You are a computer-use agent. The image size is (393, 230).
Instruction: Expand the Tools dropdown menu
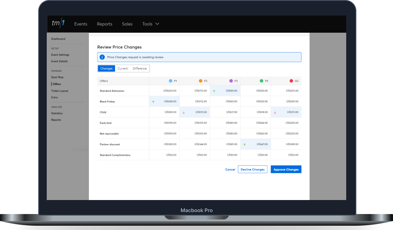(x=150, y=24)
